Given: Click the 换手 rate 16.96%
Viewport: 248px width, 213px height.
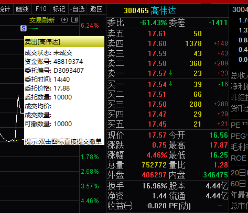Looking at the screenshot, I should pyautogui.click(x=155, y=186).
